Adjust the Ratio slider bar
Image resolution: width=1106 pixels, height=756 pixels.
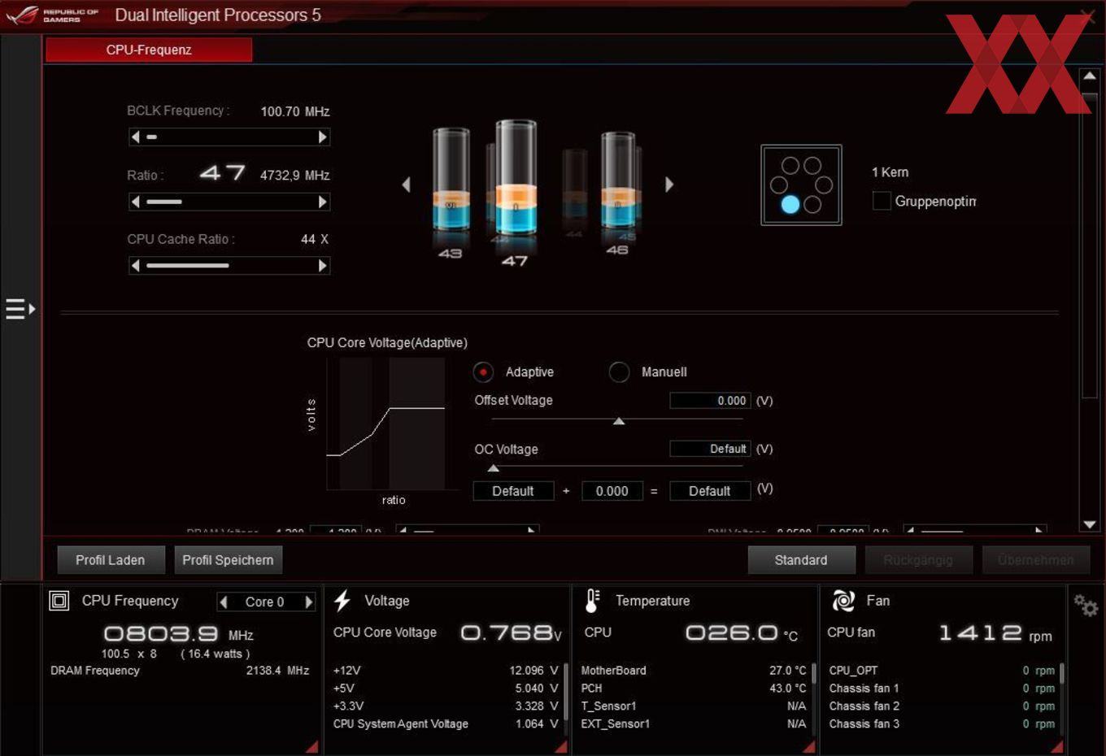click(229, 202)
